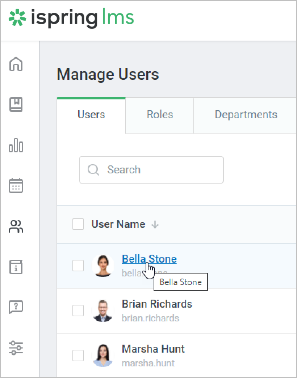Select the Users tab

(x=91, y=115)
